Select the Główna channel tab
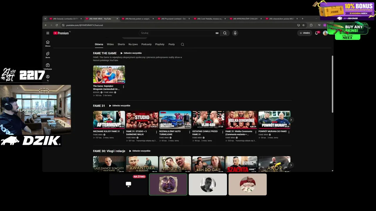 (99, 44)
